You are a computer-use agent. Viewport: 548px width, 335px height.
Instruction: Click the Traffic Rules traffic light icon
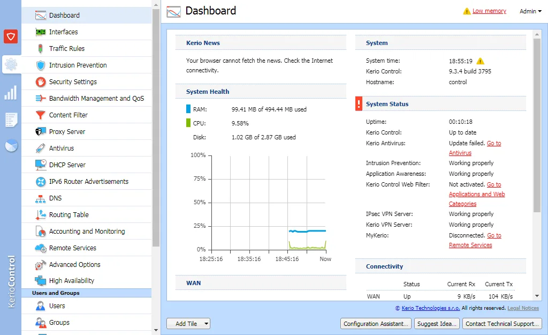(41, 49)
